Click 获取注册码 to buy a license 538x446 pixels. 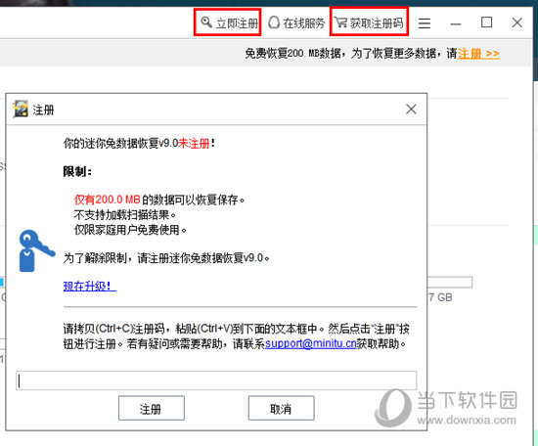[x=369, y=22]
